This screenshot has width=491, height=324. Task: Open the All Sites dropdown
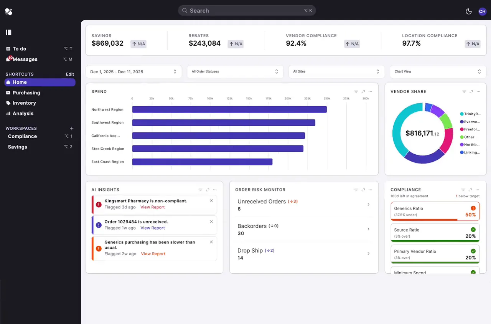coord(336,72)
